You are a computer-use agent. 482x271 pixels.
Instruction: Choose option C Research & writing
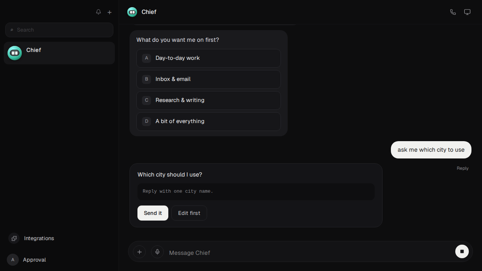tap(209, 100)
